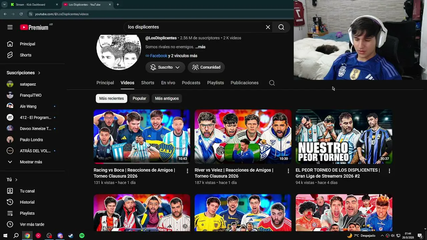Search within the Los Displicentes channel

pos(272,83)
